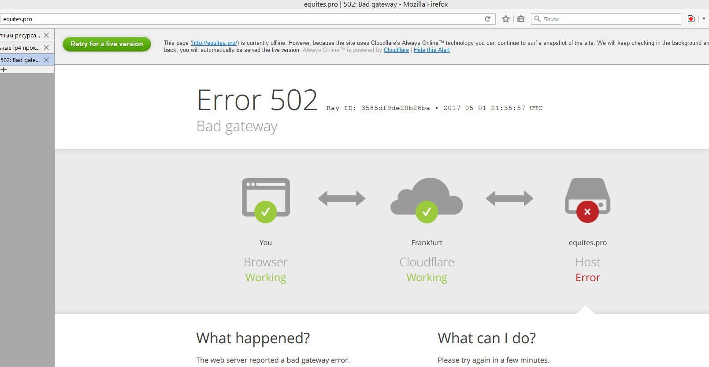Image resolution: width=709 pixels, height=367 pixels.
Task: Expand the toolbar overflow dropdown arrow
Action: coord(704,19)
